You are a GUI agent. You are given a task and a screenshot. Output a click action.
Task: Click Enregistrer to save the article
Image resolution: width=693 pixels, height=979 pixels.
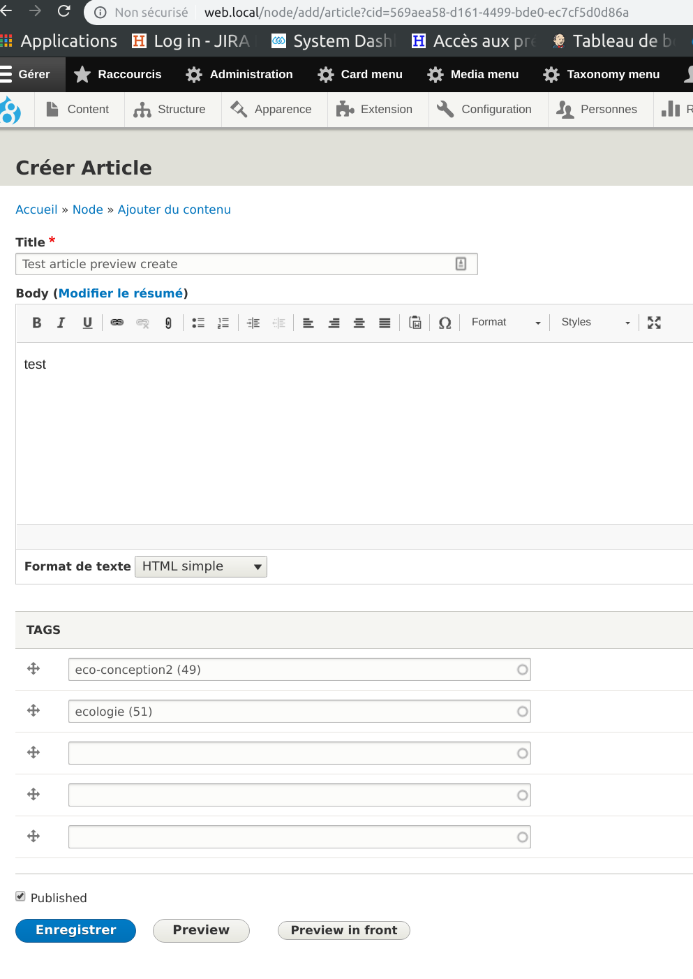(75, 930)
